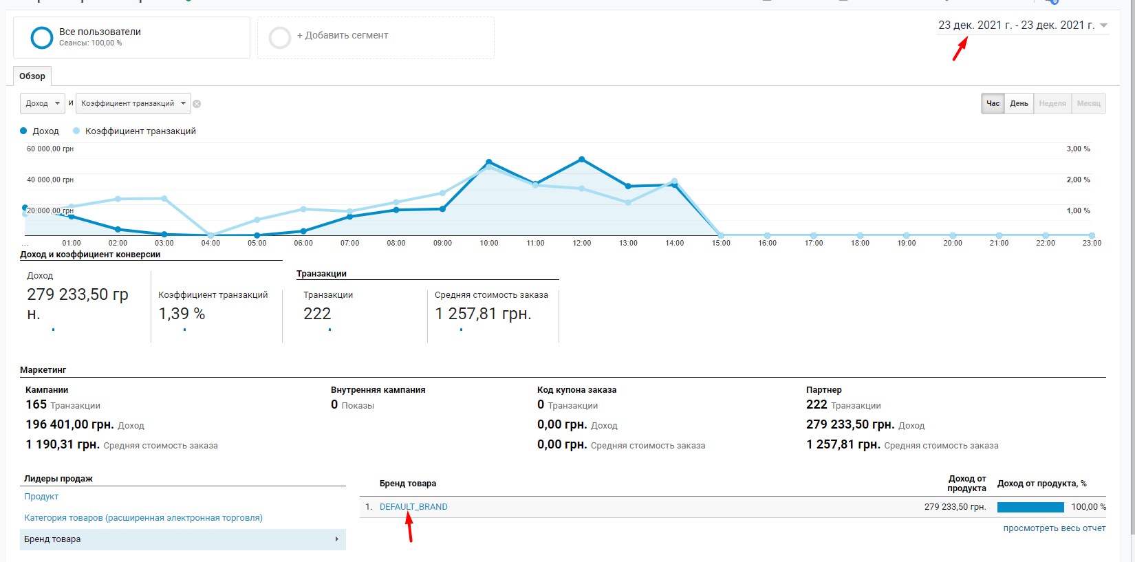This screenshot has width=1135, height=562.
Task: Click the All Users segment circle icon
Action: [x=42, y=38]
